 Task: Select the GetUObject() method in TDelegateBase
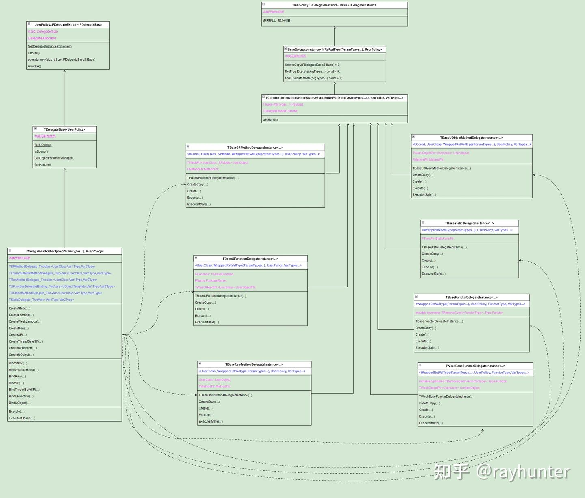click(43, 145)
